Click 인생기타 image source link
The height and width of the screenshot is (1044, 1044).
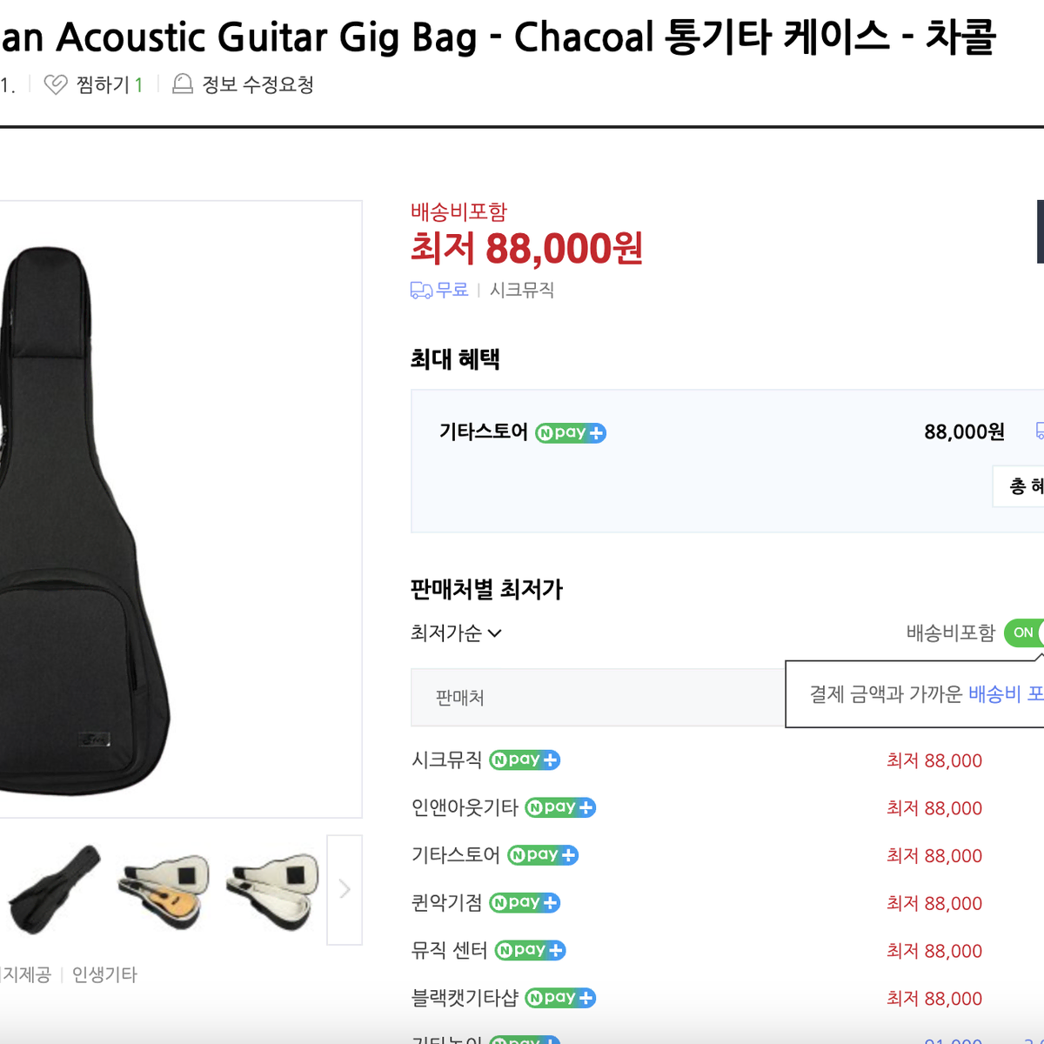104,974
